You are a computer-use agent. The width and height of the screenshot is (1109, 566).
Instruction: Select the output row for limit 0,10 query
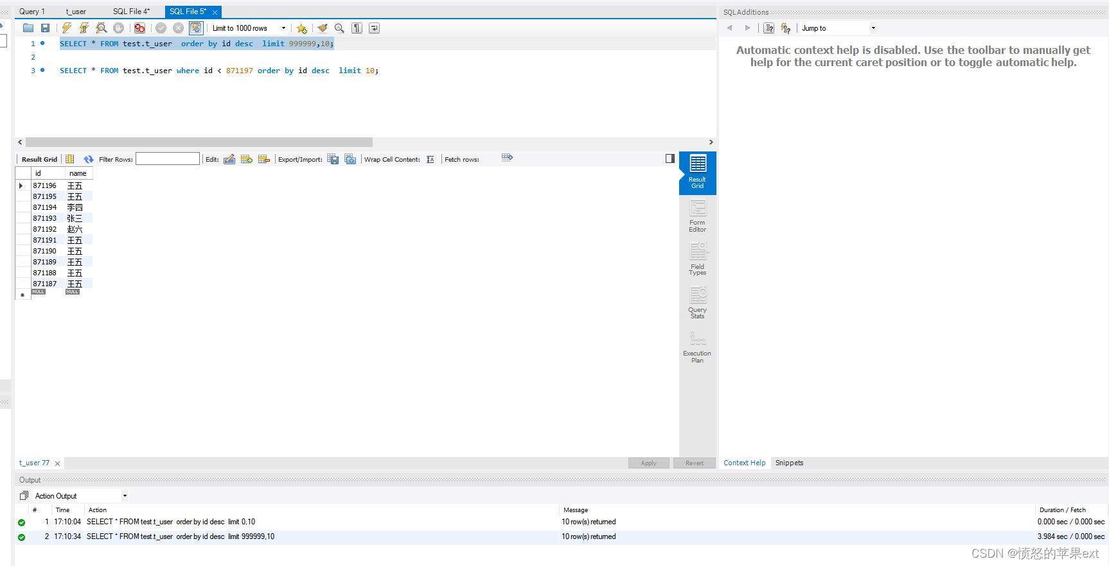tap(562, 522)
